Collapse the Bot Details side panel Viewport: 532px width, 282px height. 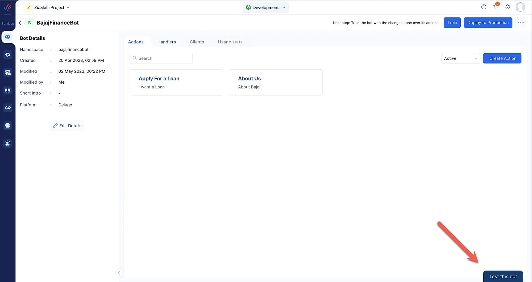coord(119,273)
